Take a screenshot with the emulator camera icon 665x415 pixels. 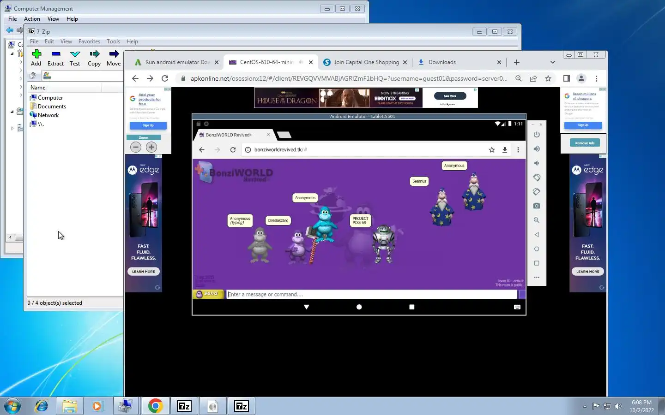[537, 206]
